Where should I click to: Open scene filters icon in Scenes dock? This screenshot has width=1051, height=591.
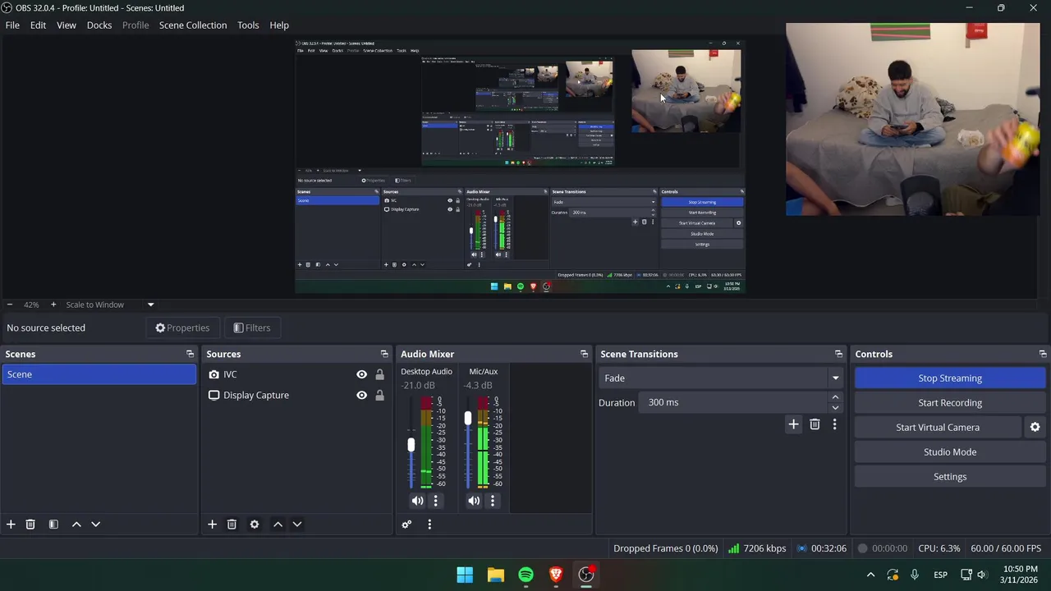coord(53,524)
